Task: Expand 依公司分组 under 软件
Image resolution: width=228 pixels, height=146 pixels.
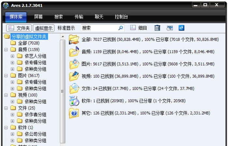Action: tap(12, 134)
